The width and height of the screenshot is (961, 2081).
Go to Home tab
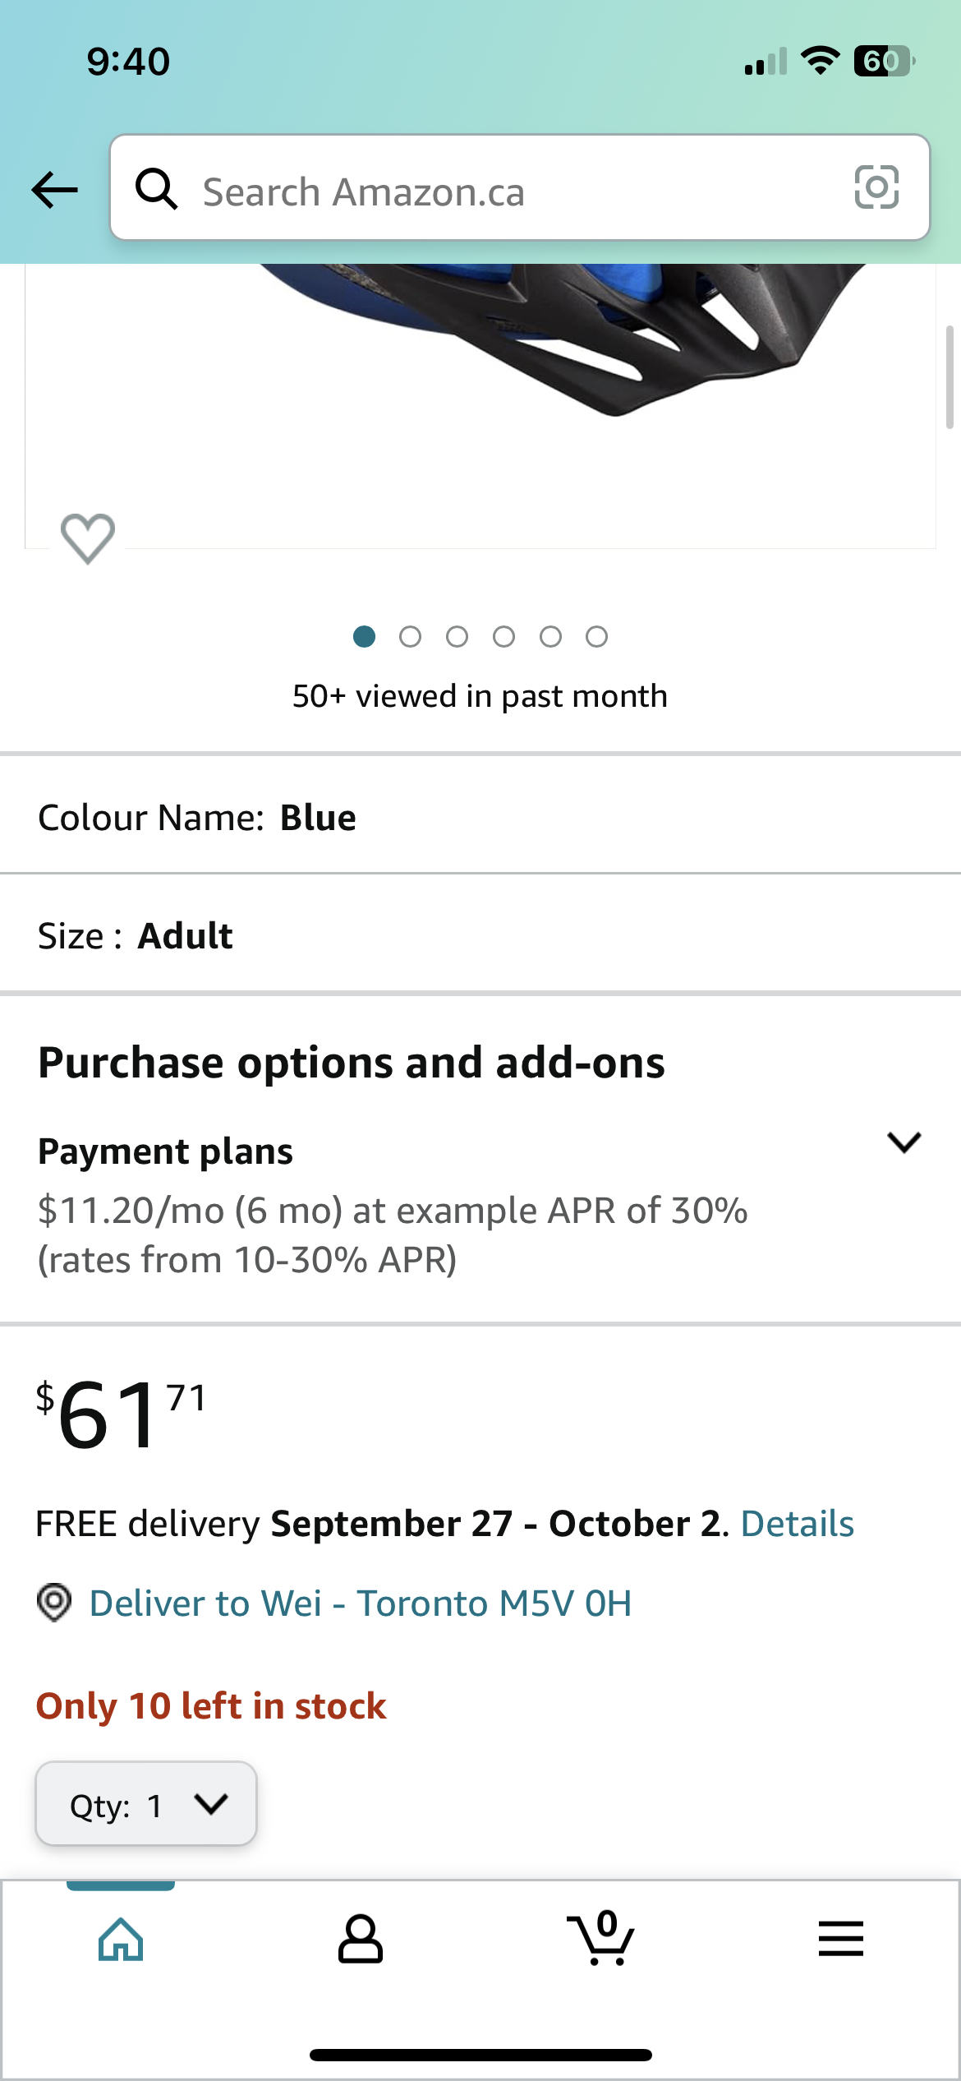(x=121, y=1940)
